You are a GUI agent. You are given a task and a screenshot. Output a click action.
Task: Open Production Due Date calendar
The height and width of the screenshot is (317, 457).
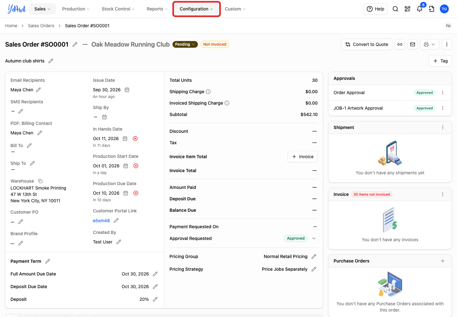[x=126, y=193]
